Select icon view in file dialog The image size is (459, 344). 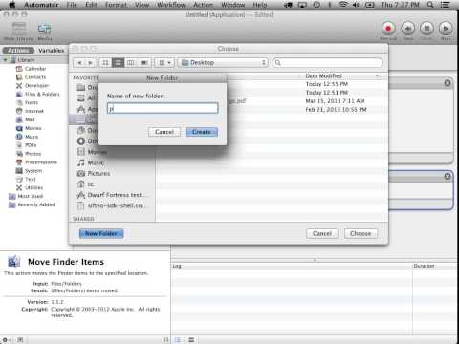pos(105,63)
